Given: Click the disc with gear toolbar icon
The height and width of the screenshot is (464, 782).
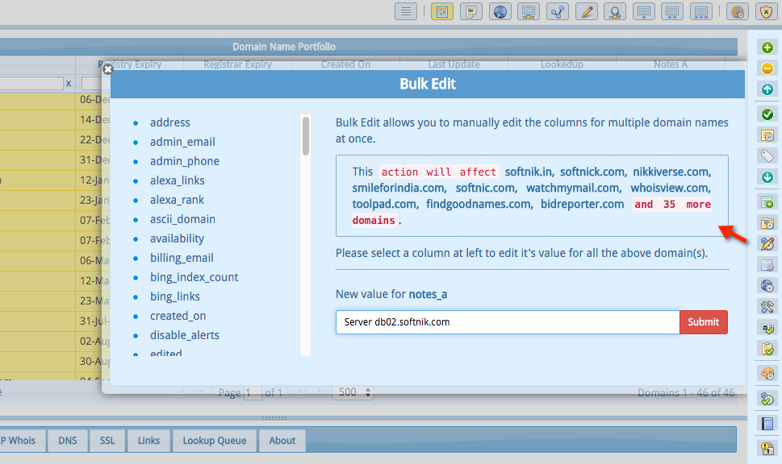Looking at the screenshot, I should pyautogui.click(x=737, y=11).
